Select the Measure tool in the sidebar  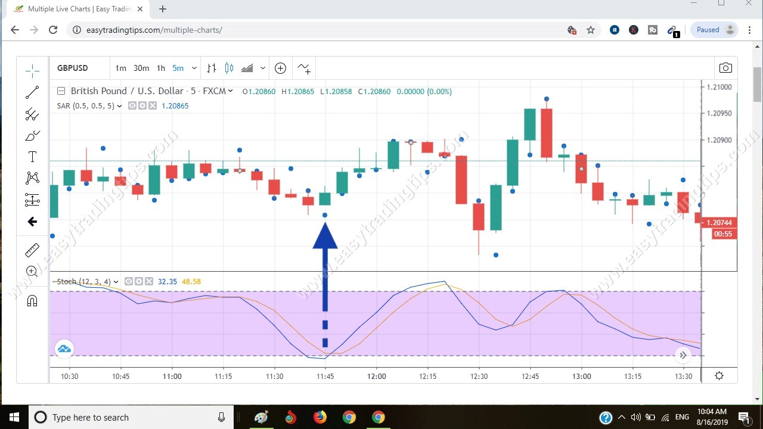(x=32, y=250)
